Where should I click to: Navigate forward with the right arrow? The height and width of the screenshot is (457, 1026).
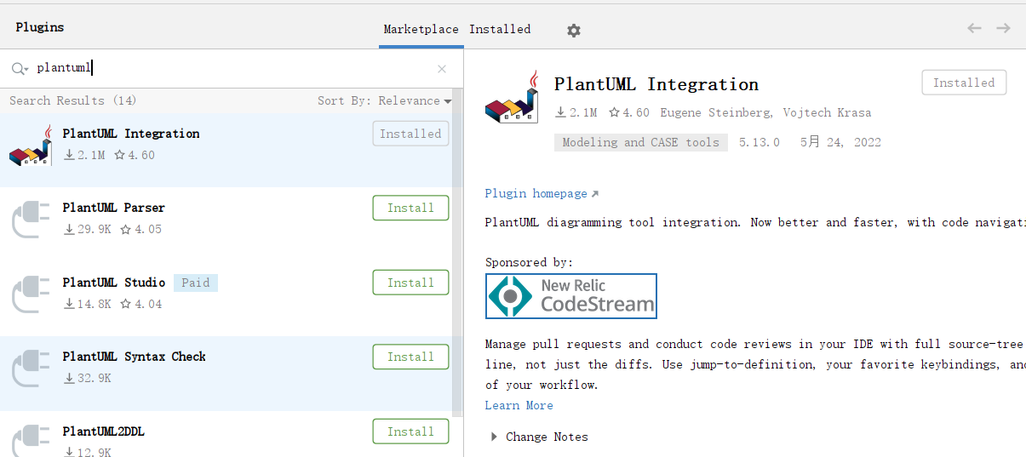click(x=1004, y=28)
